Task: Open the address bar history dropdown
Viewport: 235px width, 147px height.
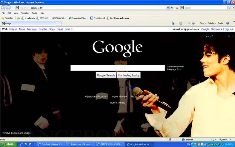Action: click(168, 8)
